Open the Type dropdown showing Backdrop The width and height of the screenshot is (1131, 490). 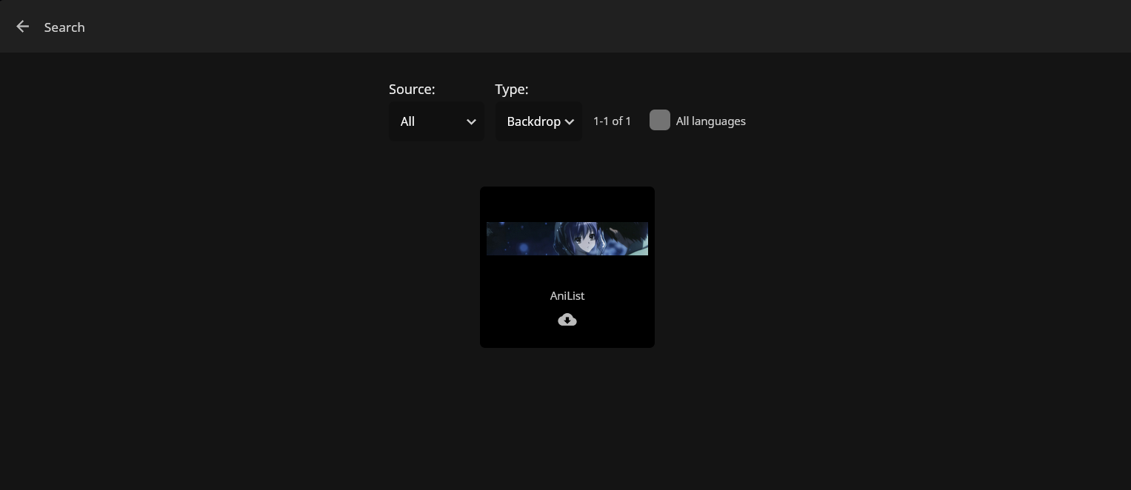538,121
